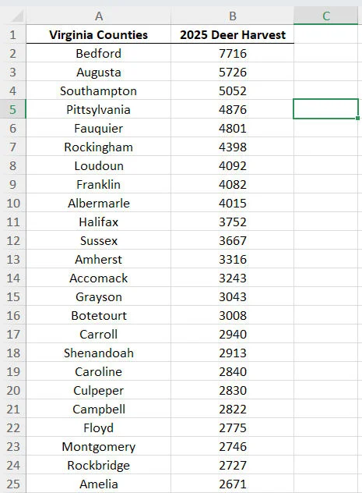Click the Southampton cell
Viewport: 362px width, 493px height.
click(99, 90)
